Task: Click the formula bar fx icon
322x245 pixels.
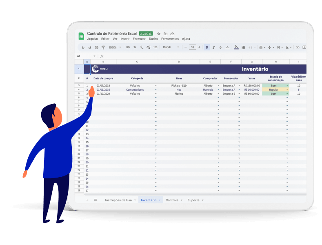Action: coord(102,56)
